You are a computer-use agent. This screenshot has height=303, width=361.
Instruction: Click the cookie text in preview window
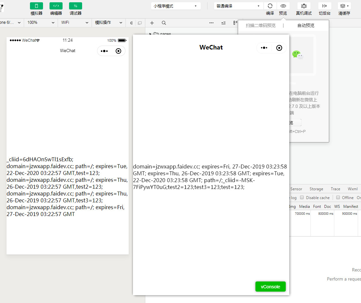point(210,177)
